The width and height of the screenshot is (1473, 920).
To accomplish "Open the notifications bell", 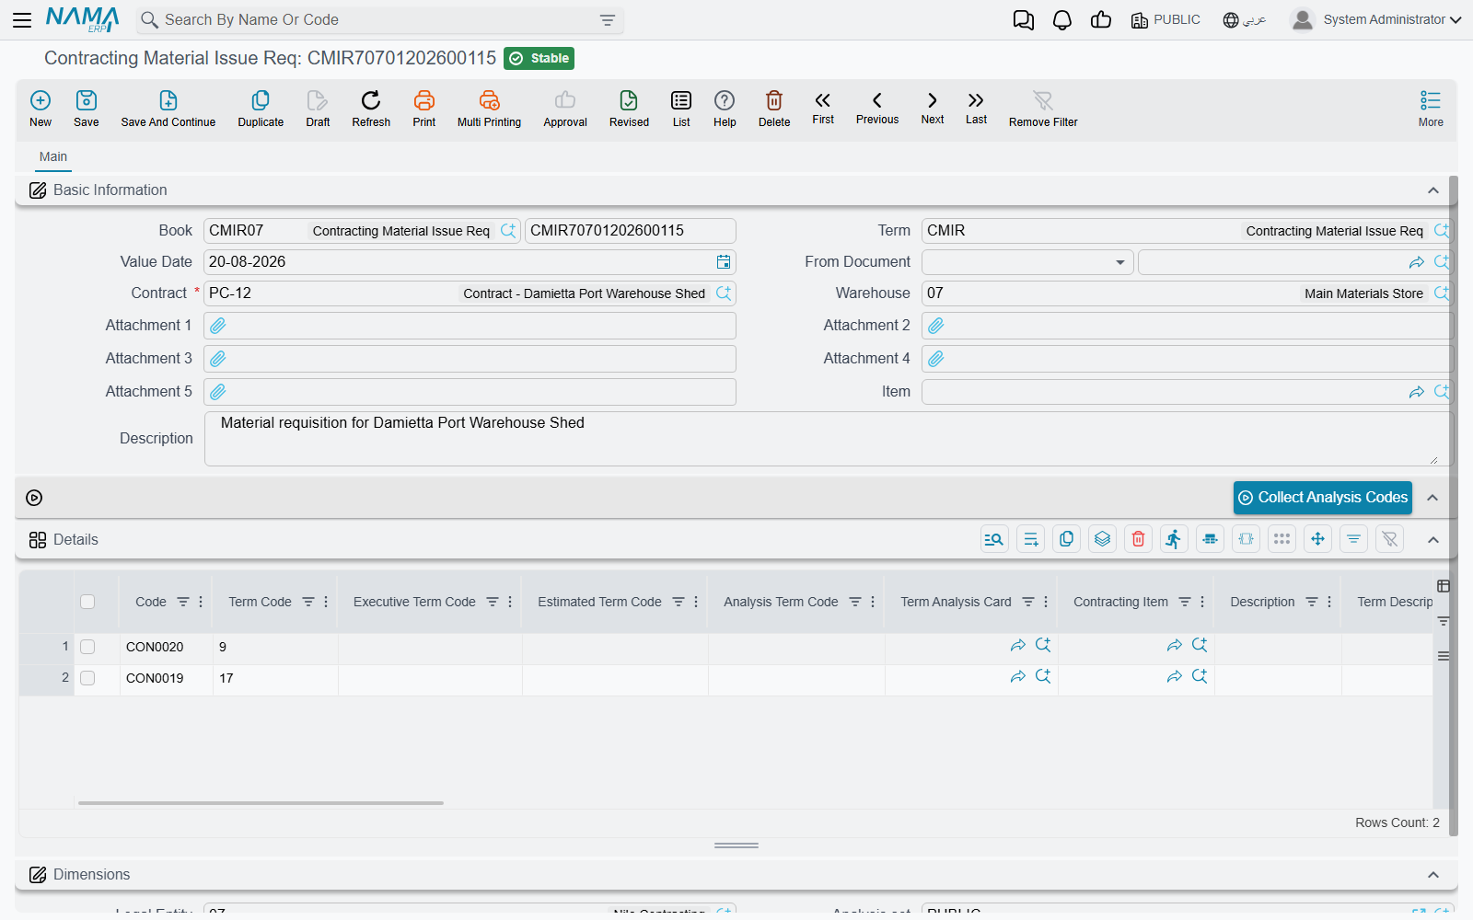I will pos(1062,19).
